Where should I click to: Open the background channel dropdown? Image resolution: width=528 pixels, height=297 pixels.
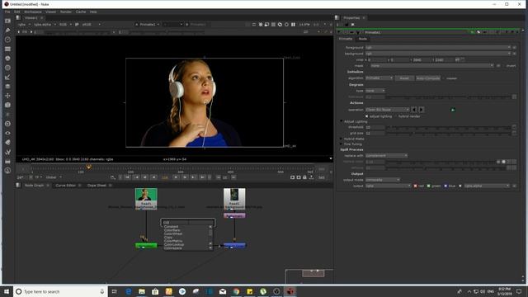click(x=438, y=54)
